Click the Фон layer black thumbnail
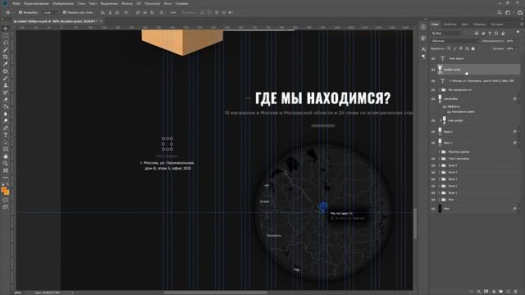 click(x=440, y=209)
